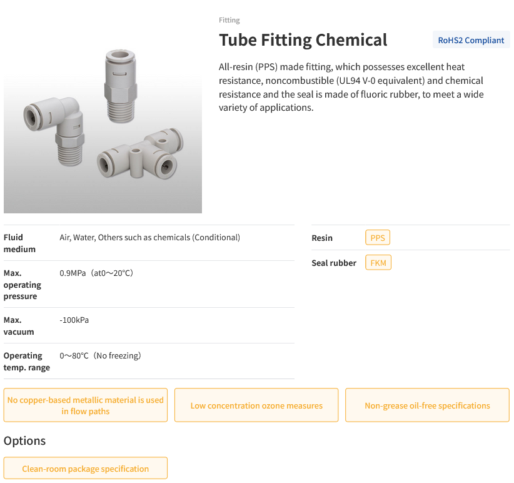The image size is (514, 483).
Task: Select the no copper-based metallic material badge
Action: 86,405
